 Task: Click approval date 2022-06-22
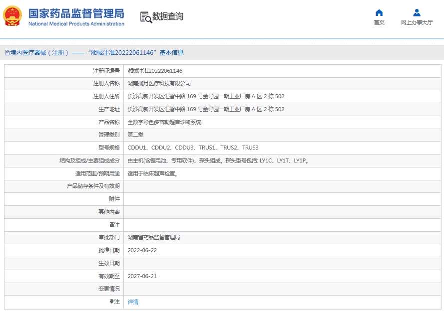[x=142, y=250]
